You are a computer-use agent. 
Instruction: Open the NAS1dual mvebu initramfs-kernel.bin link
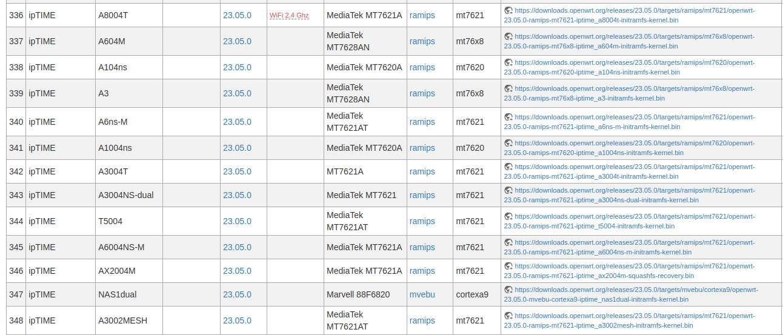click(631, 294)
